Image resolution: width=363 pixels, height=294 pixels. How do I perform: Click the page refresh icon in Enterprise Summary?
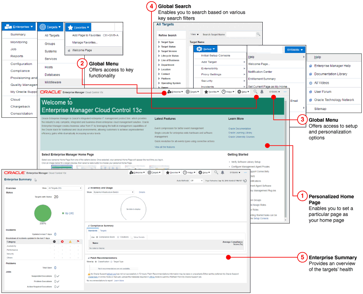pos(245,181)
